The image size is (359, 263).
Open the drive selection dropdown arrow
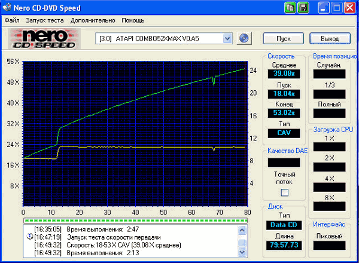[x=227, y=38]
